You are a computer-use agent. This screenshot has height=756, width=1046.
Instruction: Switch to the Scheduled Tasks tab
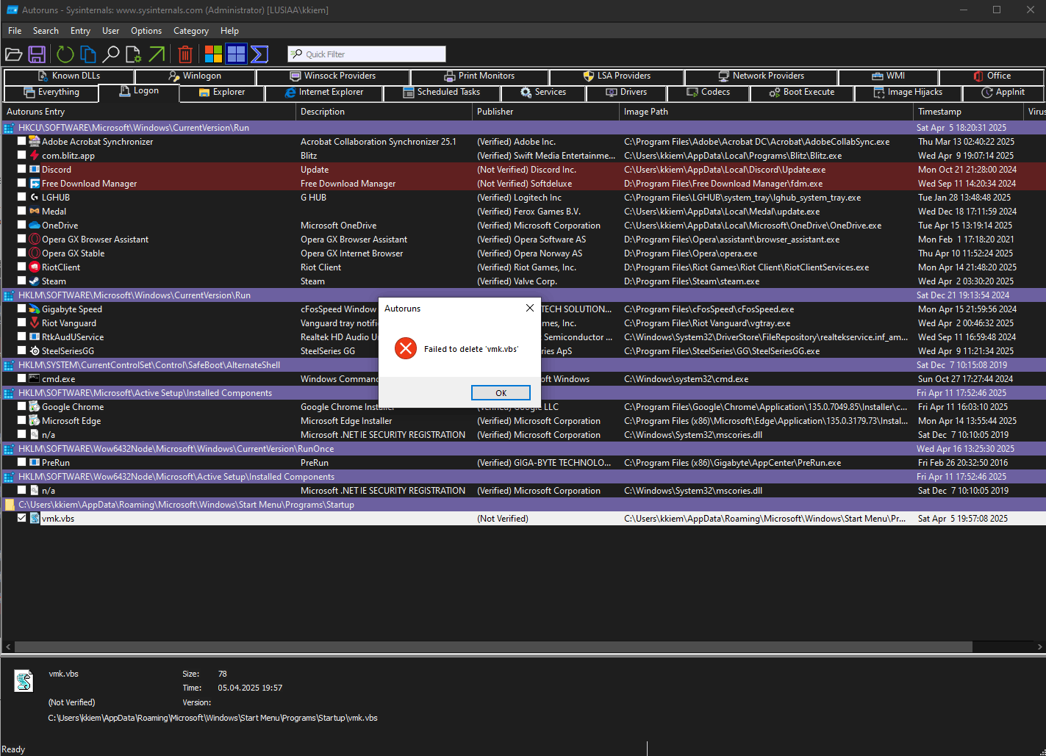pos(442,93)
